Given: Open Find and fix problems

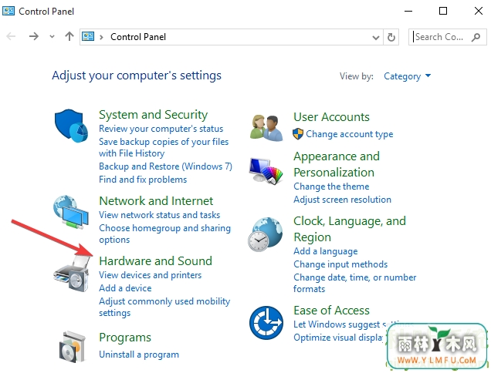Looking at the screenshot, I should 143,180.
